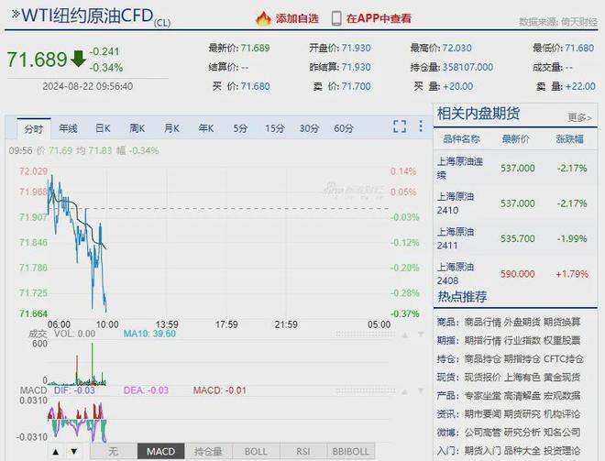Switch to the 30分 chart tab

309,128
